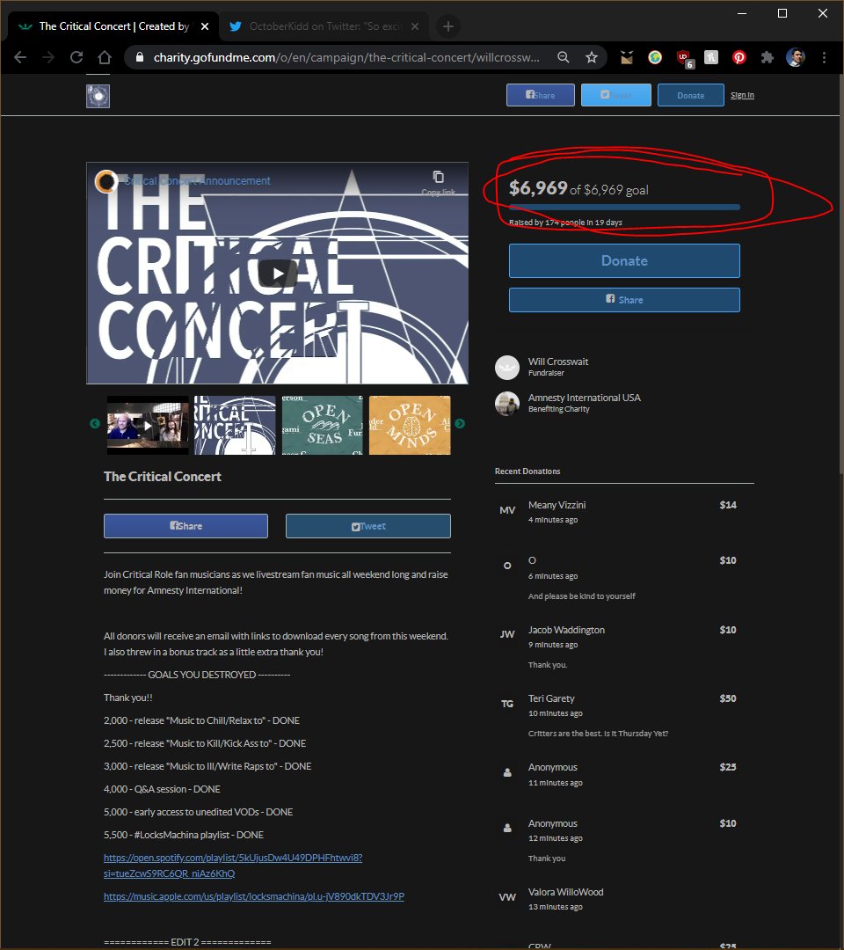This screenshot has height=950, width=844.
Task: Click Tweet button below campaign title
Action: click(x=368, y=526)
